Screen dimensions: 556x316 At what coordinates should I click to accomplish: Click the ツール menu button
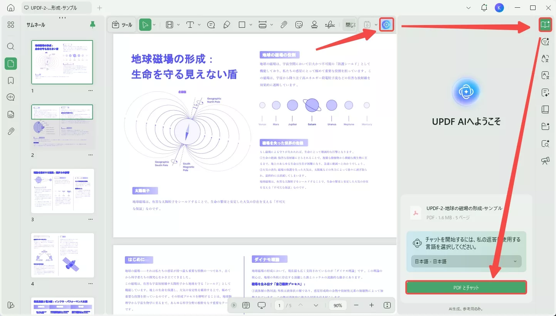[121, 24]
